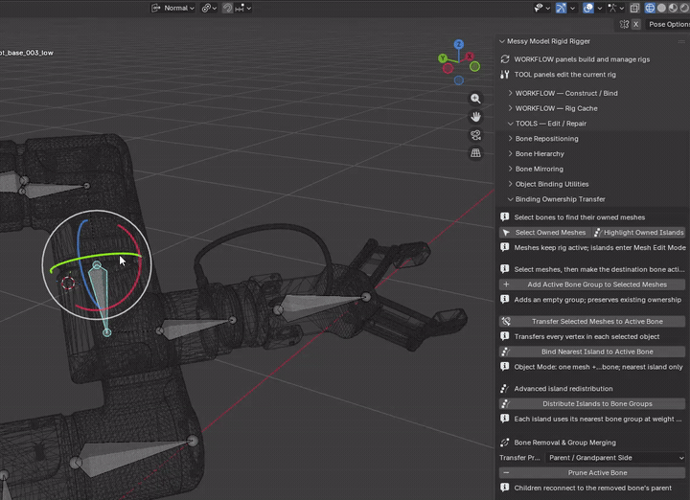Click the hand pan view icon
The image size is (690, 500).
(x=475, y=117)
